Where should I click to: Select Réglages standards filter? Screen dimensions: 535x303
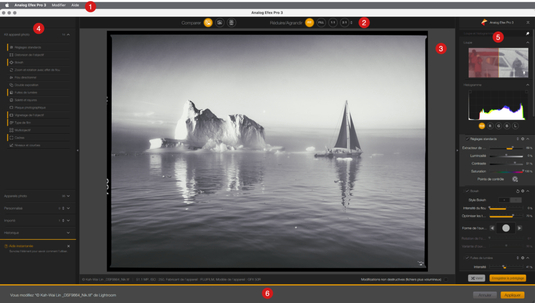coord(39,48)
